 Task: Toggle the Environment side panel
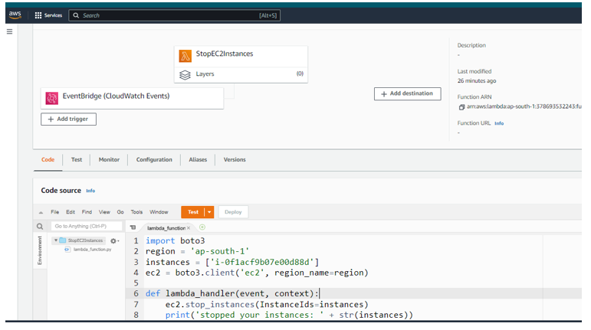(x=40, y=251)
